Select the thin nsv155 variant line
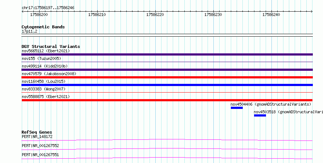323x163 pixels. click(x=167, y=62)
